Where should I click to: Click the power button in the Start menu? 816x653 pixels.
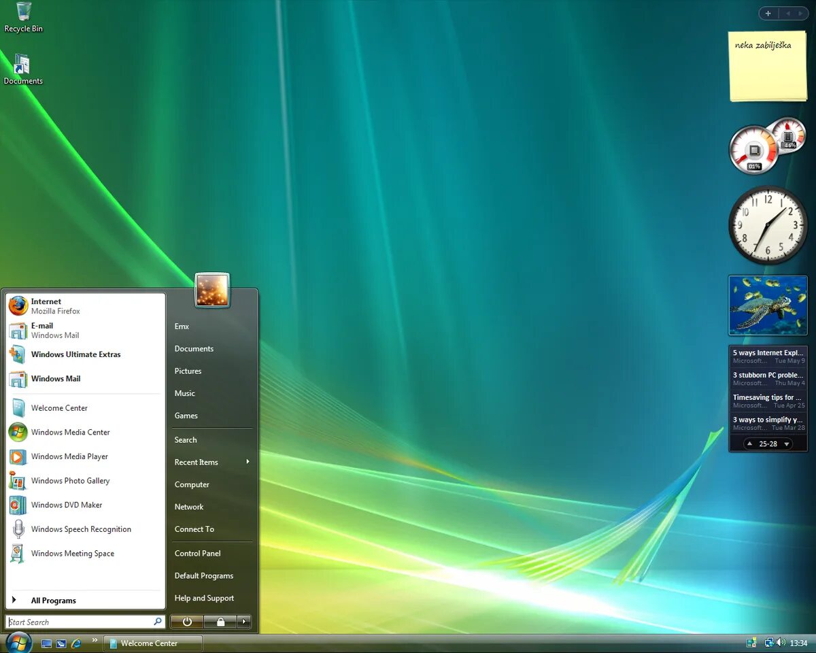(x=186, y=621)
